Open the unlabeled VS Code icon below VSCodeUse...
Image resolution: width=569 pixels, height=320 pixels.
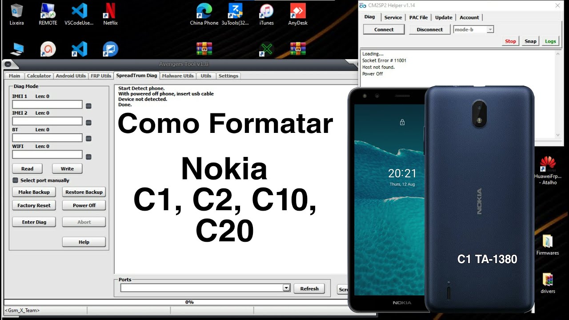79,49
